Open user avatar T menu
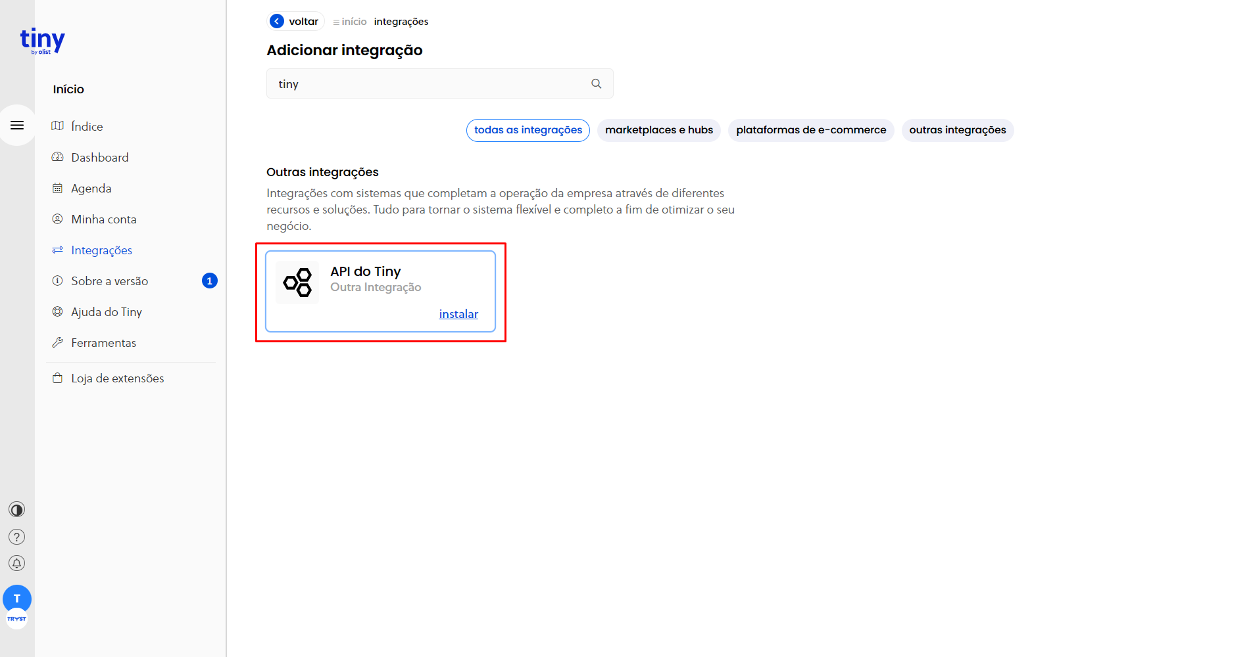Screen dimensions: 1253x657 coord(17,599)
